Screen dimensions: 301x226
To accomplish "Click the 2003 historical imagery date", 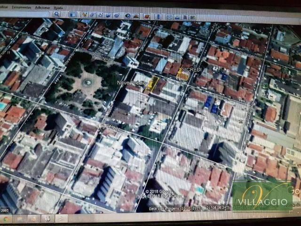I will pos(5,210).
